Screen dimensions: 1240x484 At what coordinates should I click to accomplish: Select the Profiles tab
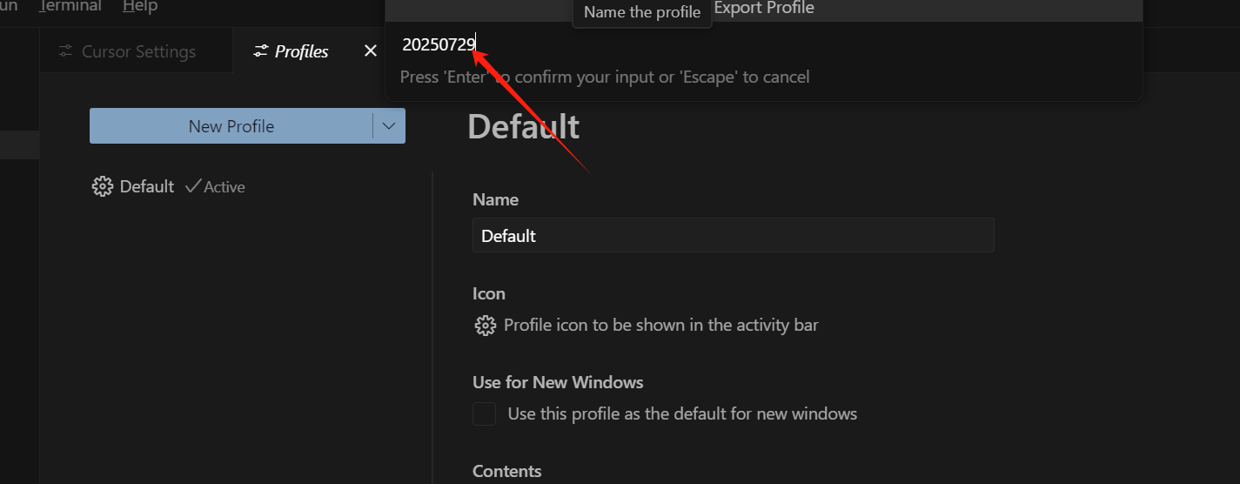301,51
